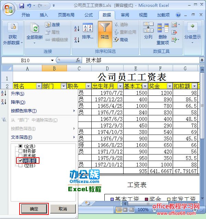This screenshot has height=219, width=206.
Task: Open the 部门 column filter dropdown
Action: click(x=64, y=86)
